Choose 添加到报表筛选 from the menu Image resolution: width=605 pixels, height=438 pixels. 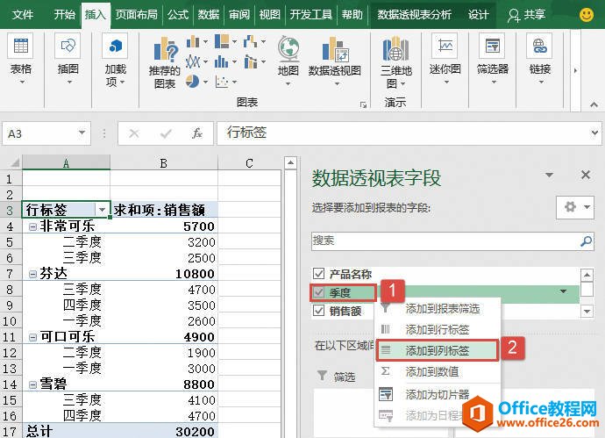(438, 309)
